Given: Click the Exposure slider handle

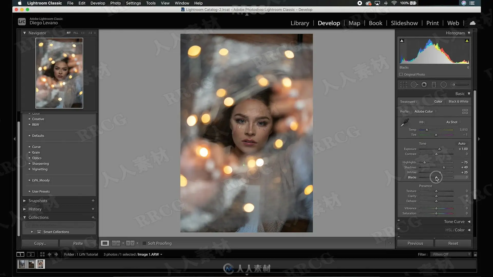Looking at the screenshot, I should click(439, 149).
